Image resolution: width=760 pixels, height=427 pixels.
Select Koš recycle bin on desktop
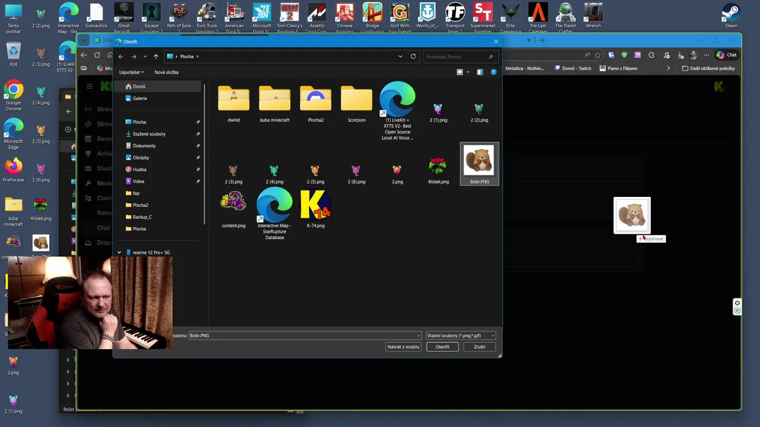pyautogui.click(x=13, y=54)
